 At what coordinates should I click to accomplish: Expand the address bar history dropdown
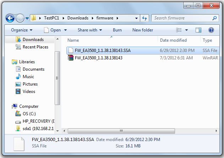136,18
